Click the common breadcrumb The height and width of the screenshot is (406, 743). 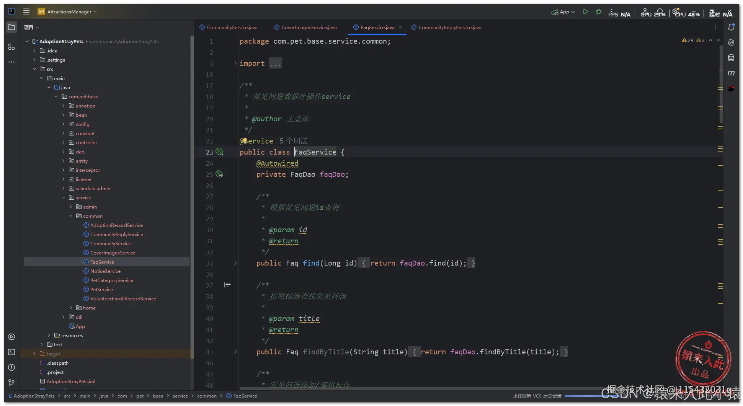(207, 396)
